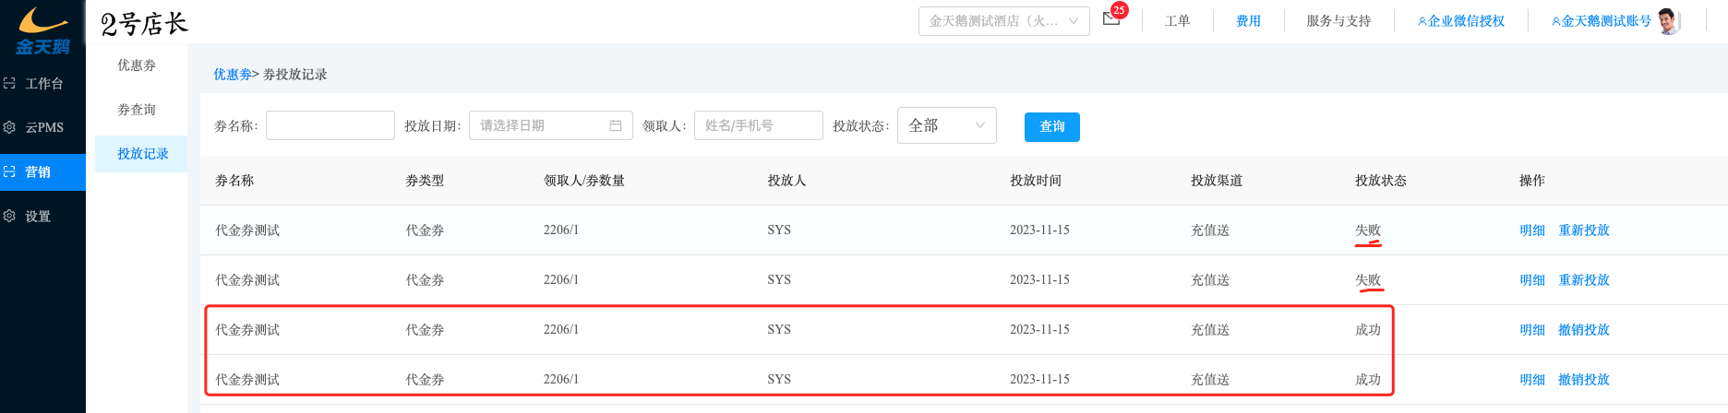Image resolution: width=1728 pixels, height=413 pixels.
Task: Focus the 券名称 input field
Action: pos(330,125)
